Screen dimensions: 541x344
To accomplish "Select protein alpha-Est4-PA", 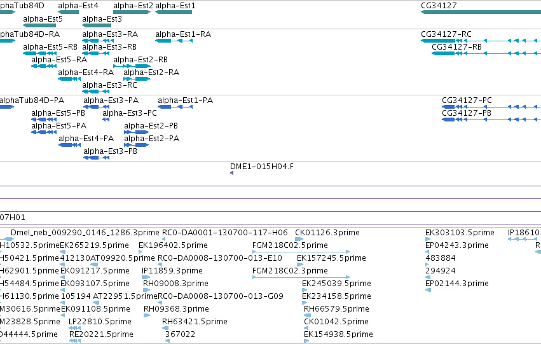I will point(70,145).
